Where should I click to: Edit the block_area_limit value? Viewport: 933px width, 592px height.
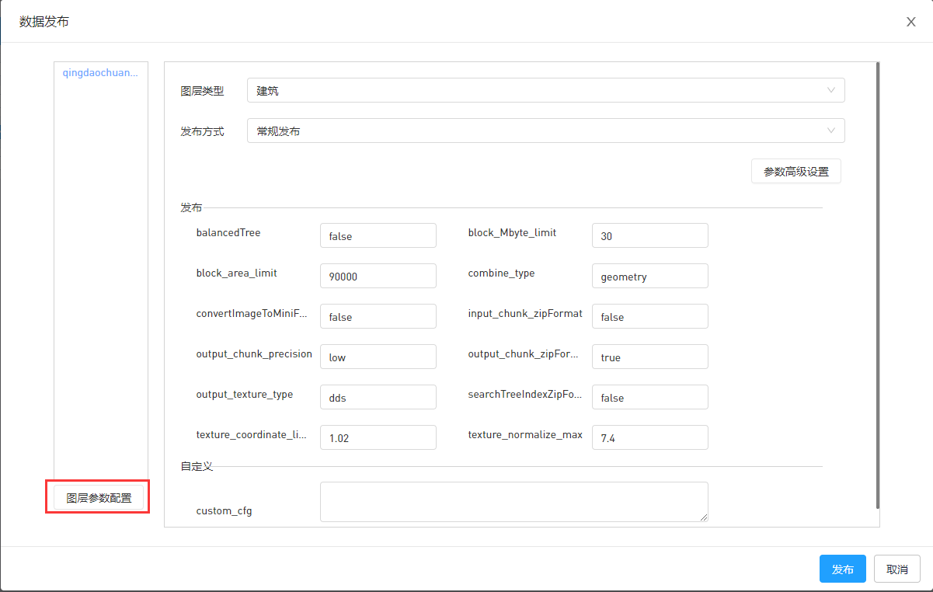click(378, 276)
